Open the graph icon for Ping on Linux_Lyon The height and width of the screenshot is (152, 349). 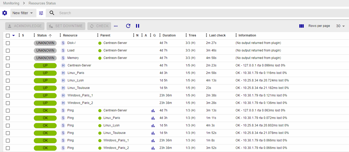pyautogui.click(x=153, y=126)
